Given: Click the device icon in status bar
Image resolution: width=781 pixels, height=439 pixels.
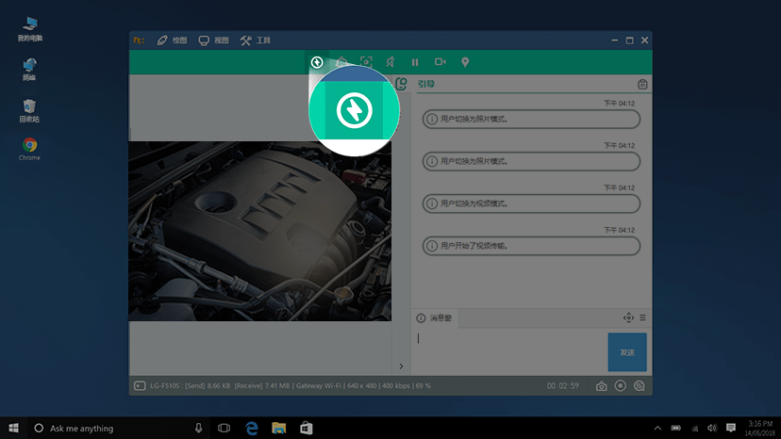Looking at the screenshot, I should click(x=140, y=385).
